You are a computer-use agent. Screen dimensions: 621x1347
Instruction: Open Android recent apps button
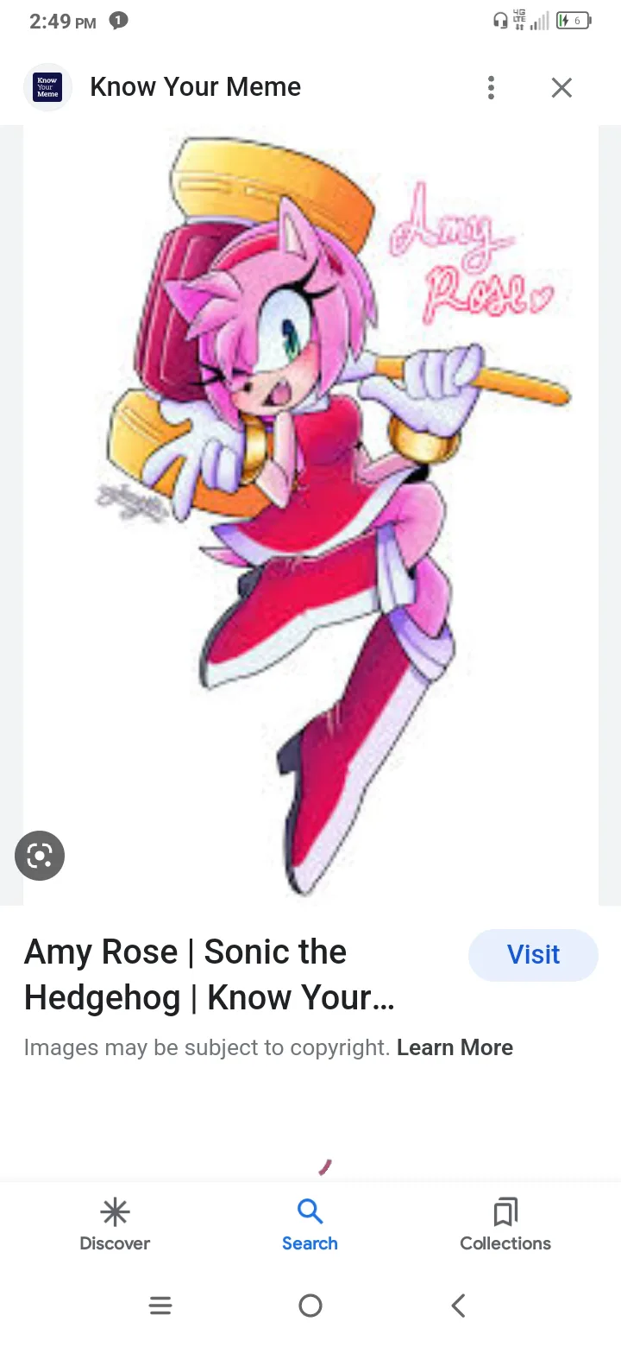[160, 1306]
